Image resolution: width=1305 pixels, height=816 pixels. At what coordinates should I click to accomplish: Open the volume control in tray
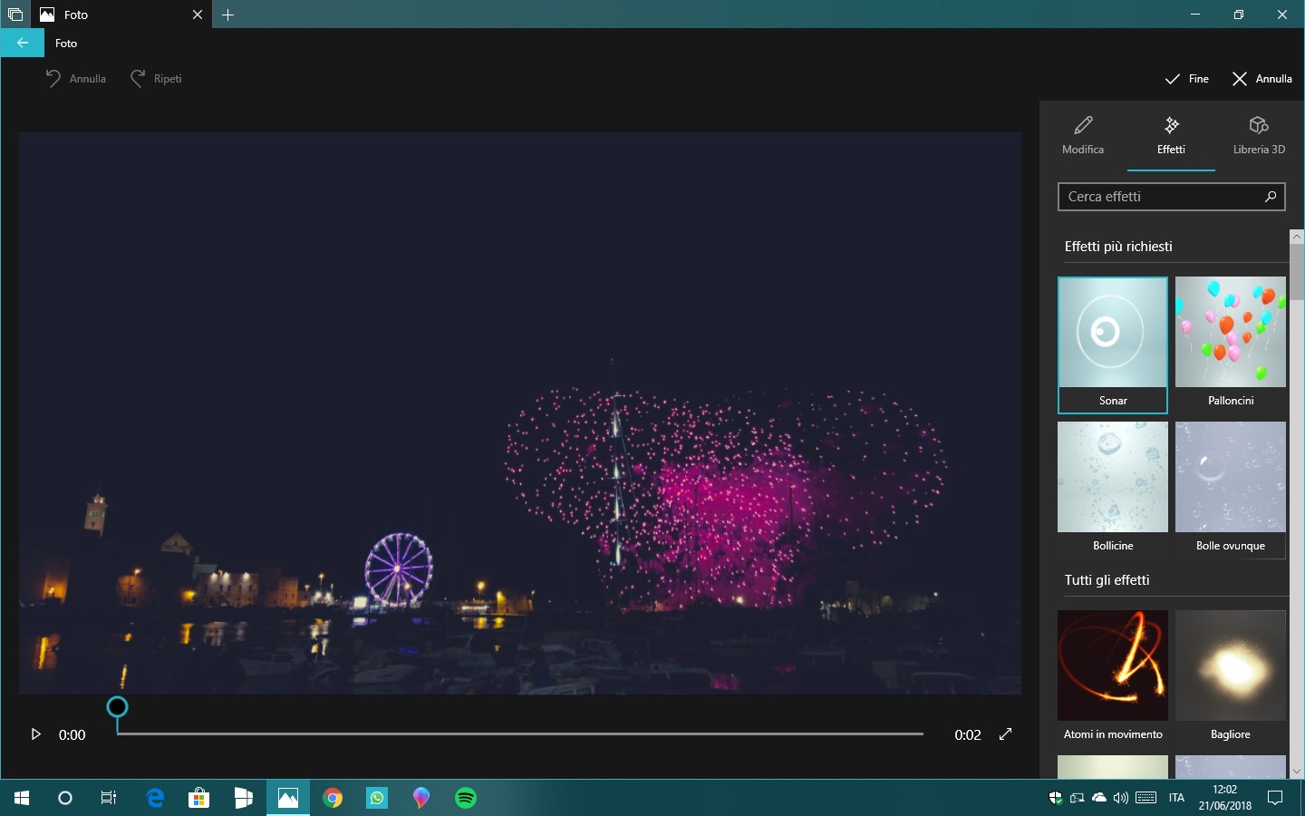(x=1121, y=798)
